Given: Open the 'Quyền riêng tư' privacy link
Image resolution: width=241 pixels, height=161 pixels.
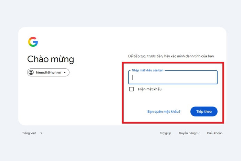Looking at the screenshot, I should point(189,133).
